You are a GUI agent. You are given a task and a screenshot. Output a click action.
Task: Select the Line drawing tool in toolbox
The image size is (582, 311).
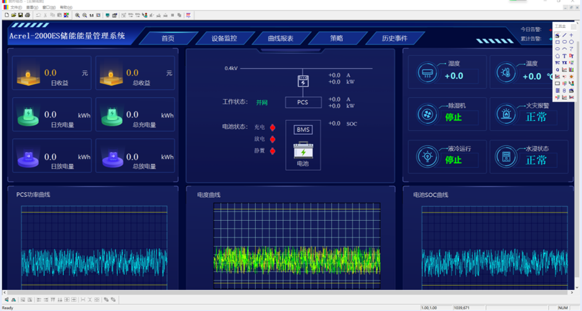[x=564, y=35]
